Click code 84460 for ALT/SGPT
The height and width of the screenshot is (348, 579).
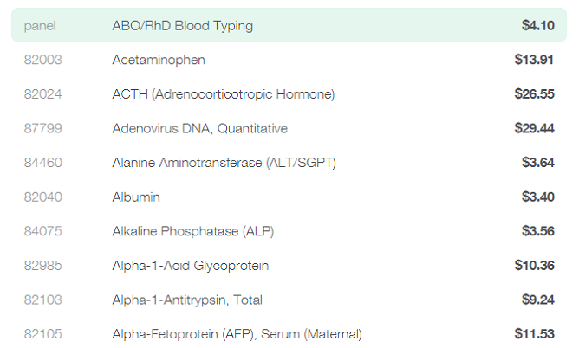point(42,163)
